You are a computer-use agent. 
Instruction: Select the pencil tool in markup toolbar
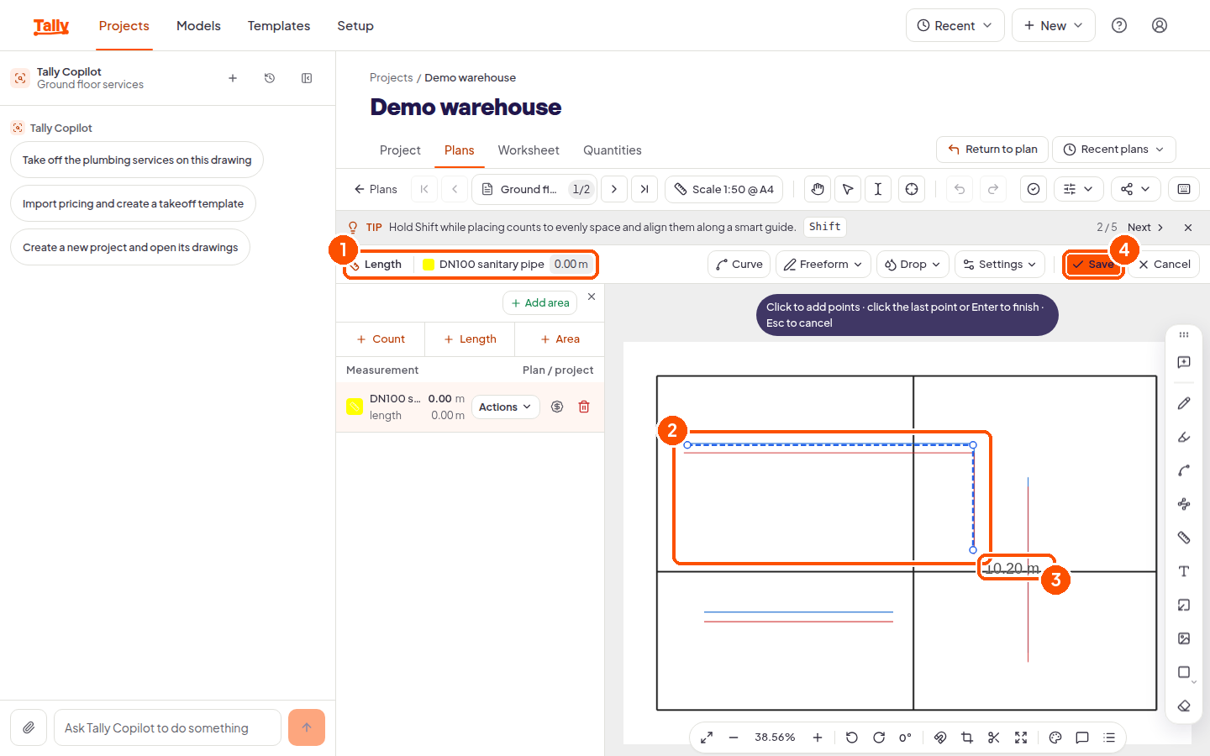[x=1184, y=403]
